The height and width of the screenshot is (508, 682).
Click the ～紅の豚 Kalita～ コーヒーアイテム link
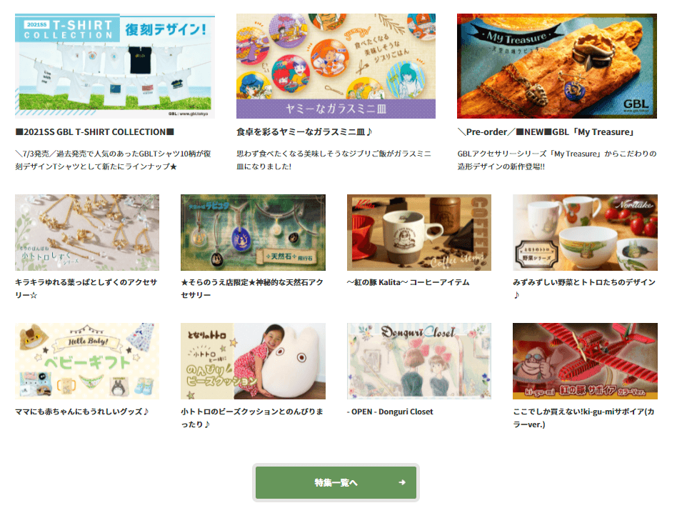408,282
